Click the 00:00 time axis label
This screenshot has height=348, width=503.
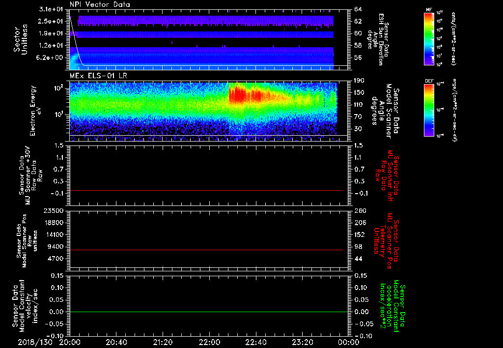[348, 342]
